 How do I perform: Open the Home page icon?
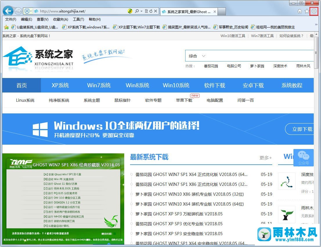pyautogui.click(x=300, y=11)
